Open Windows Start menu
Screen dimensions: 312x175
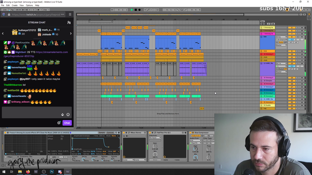click(x=4, y=172)
